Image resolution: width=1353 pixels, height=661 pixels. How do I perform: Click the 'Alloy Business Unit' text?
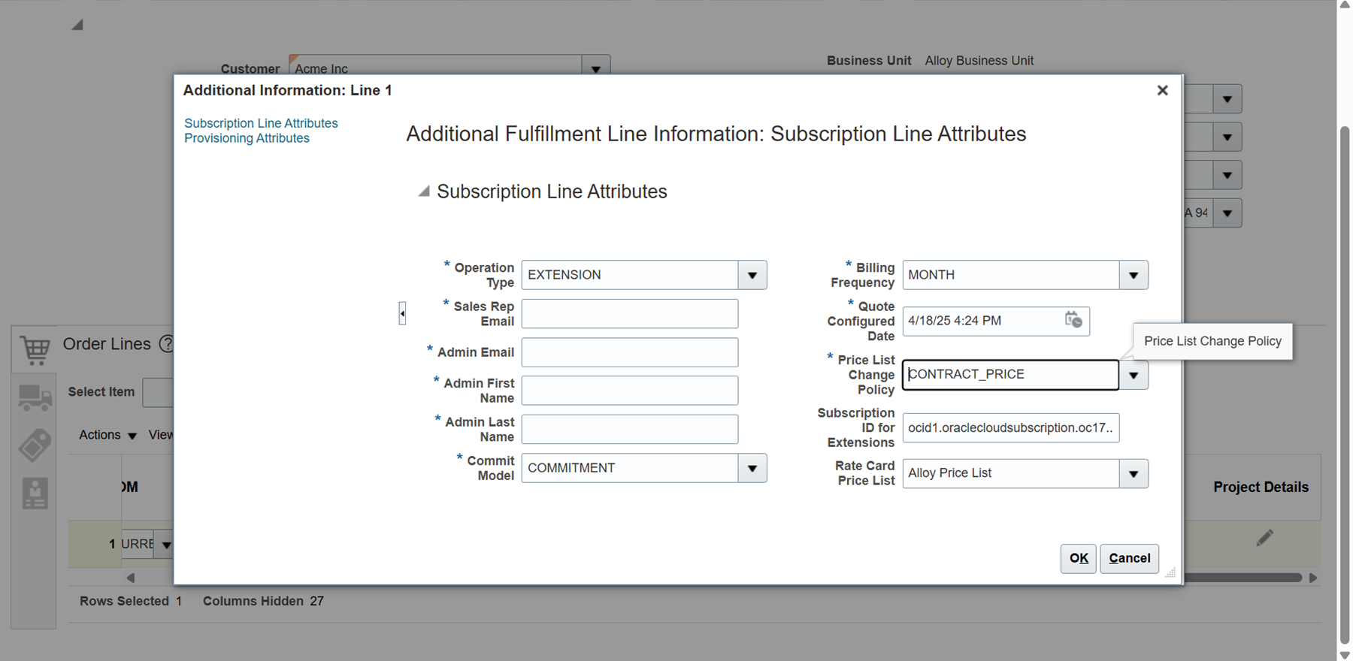pyautogui.click(x=979, y=61)
